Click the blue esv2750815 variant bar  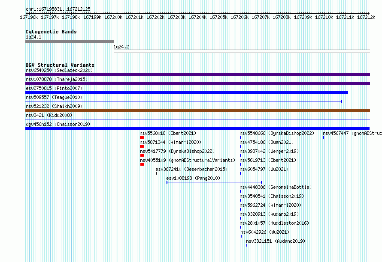[187, 92]
